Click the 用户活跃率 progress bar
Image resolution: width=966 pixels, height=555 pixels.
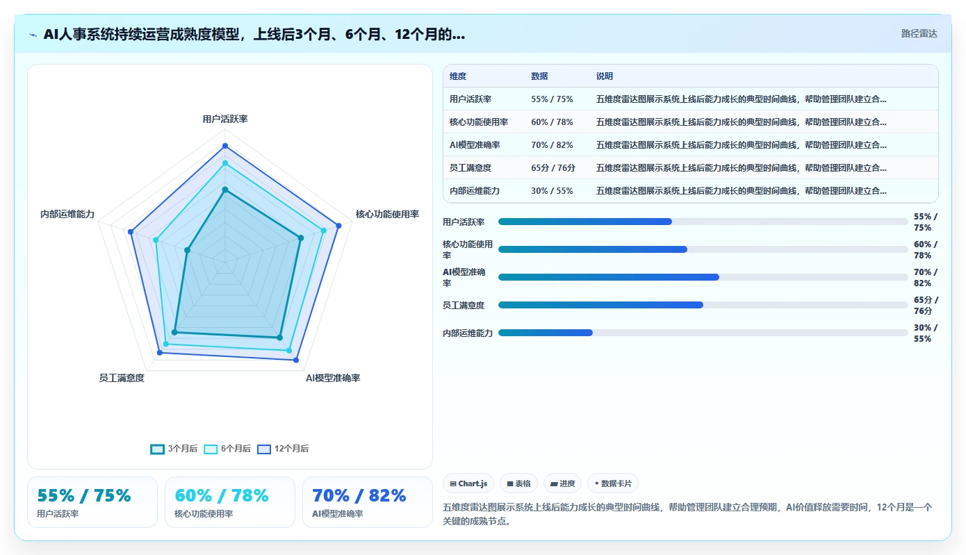[x=703, y=222]
